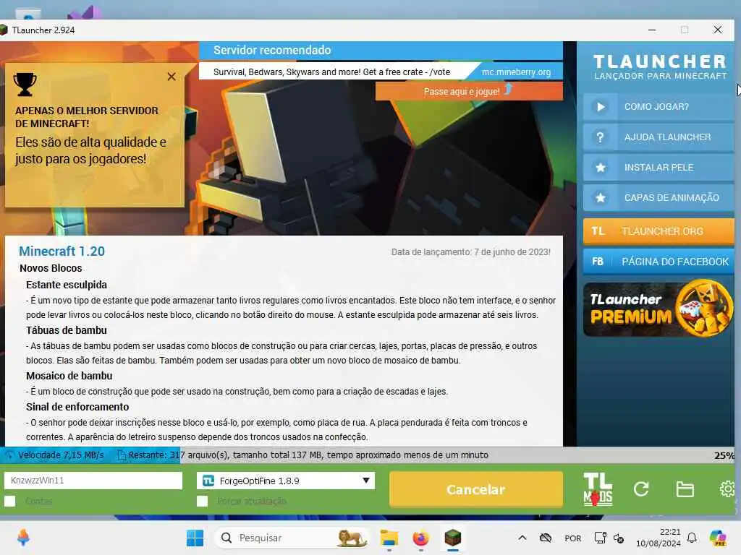
Task: Click the Estante esculpida heading
Action: pyautogui.click(x=67, y=285)
